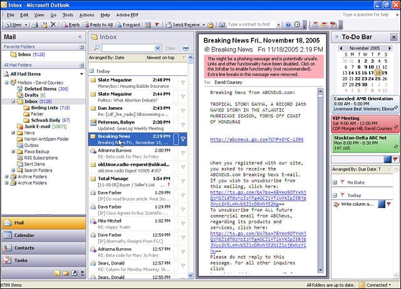
Task: Flag the Dave Farber 1:29 PM message
Action: (183, 196)
